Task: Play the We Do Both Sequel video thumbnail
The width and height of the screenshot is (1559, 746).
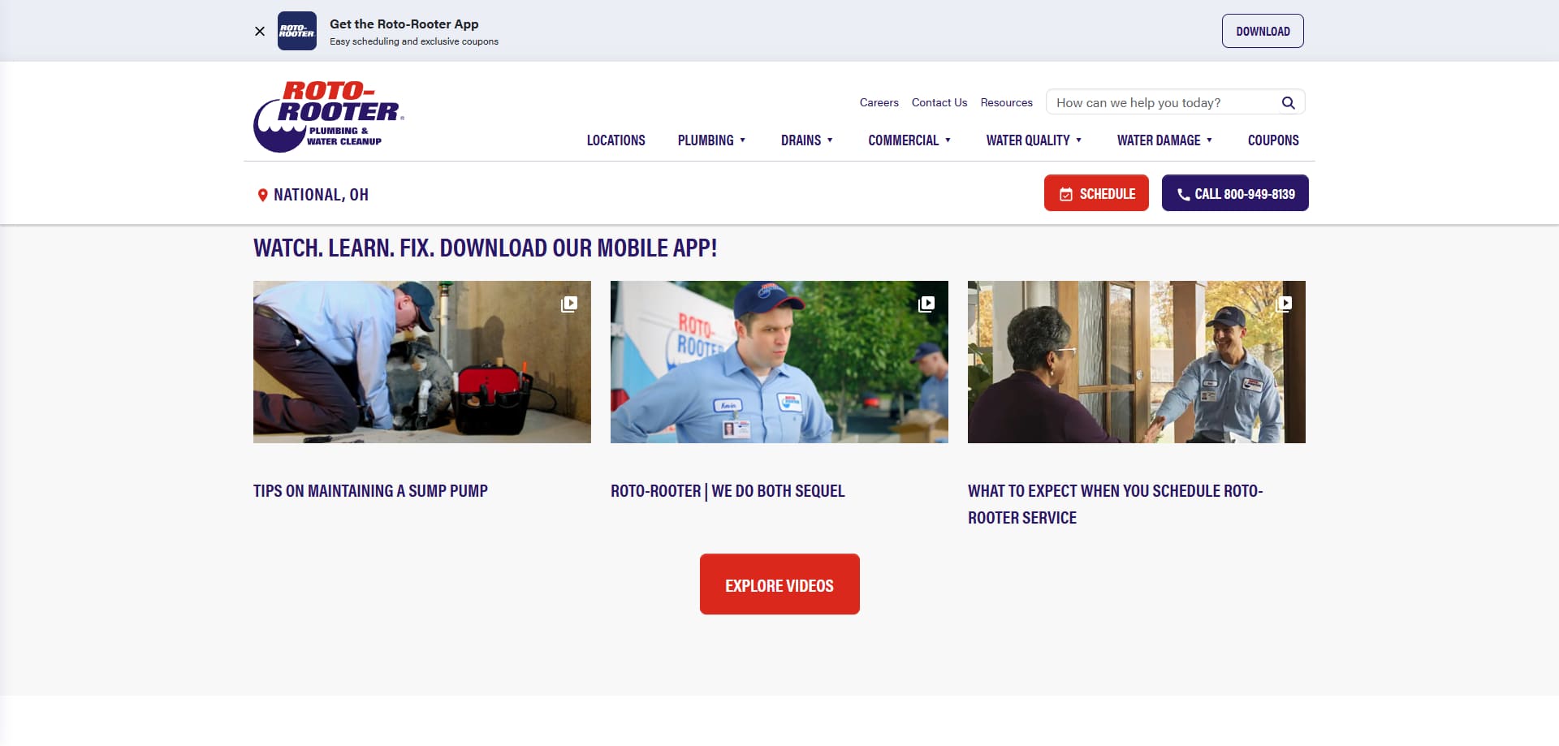Action: (779, 362)
